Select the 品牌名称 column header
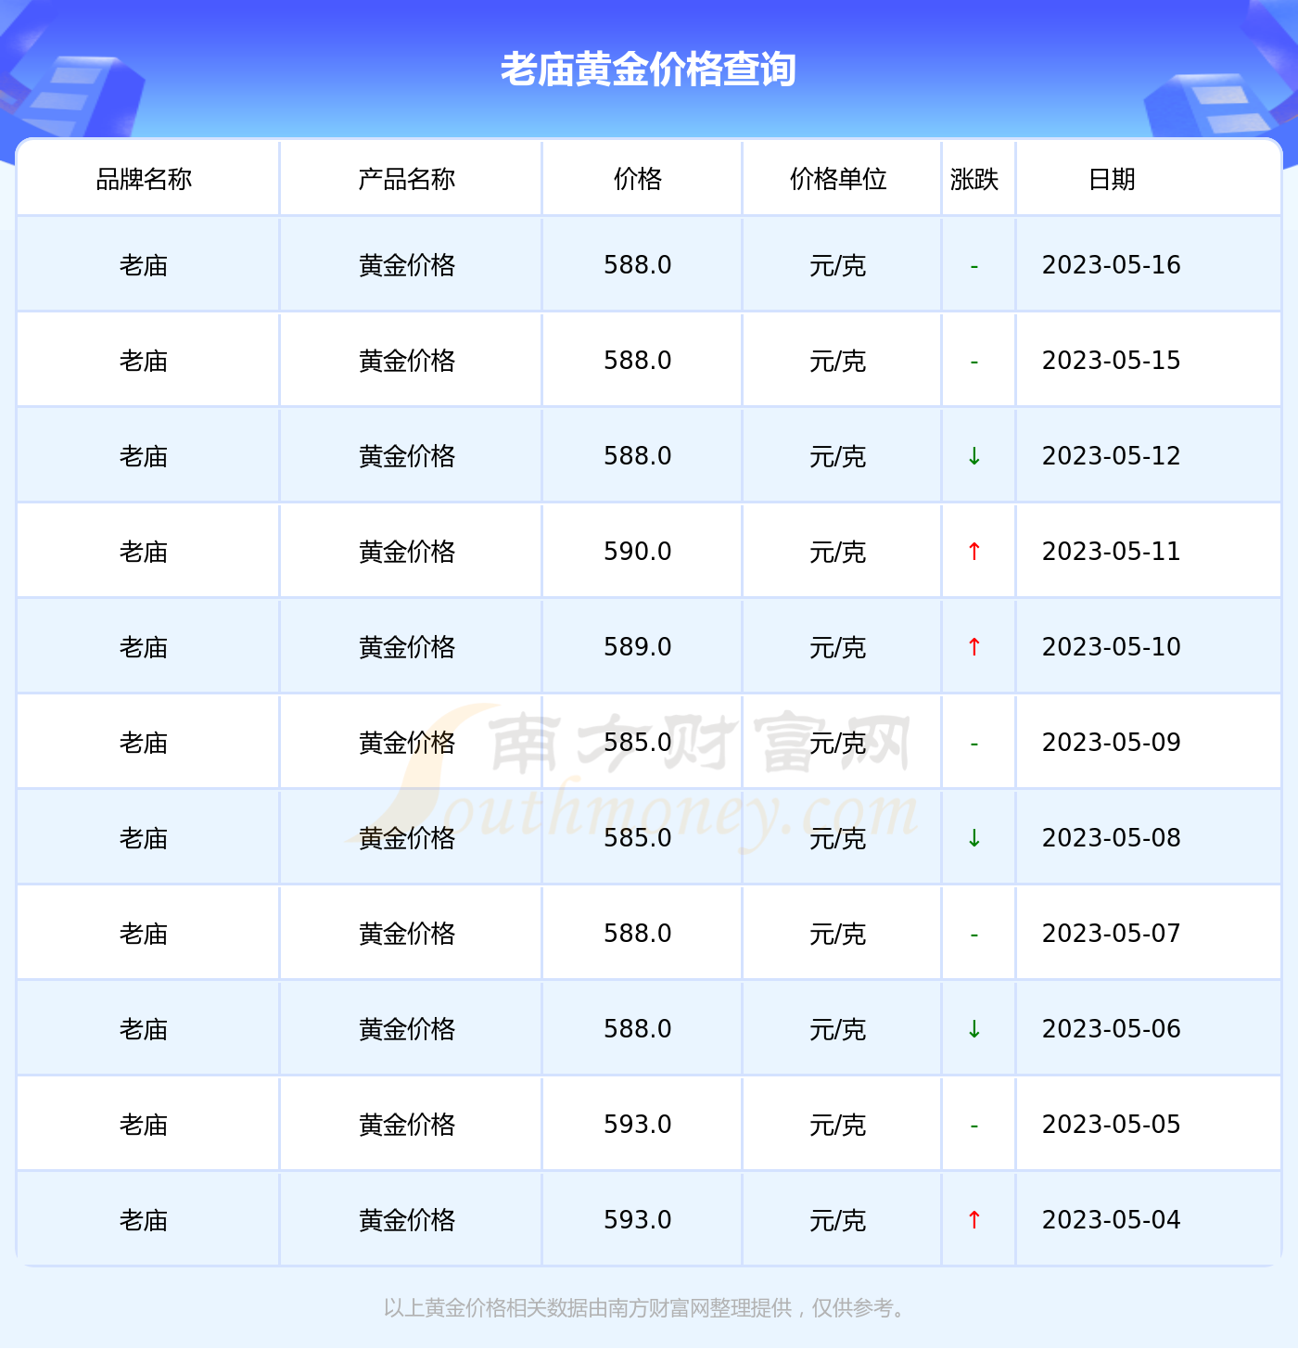 click(x=144, y=179)
